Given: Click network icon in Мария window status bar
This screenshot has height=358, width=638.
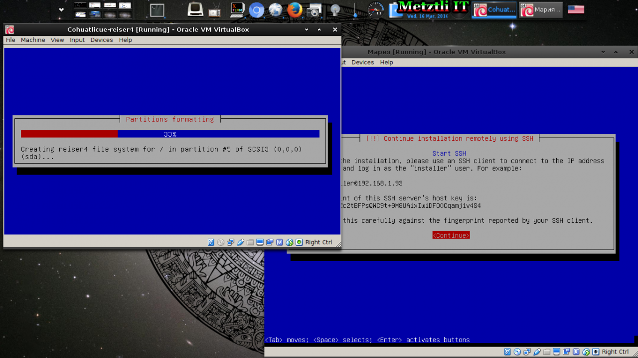Looking at the screenshot, I should [527, 352].
